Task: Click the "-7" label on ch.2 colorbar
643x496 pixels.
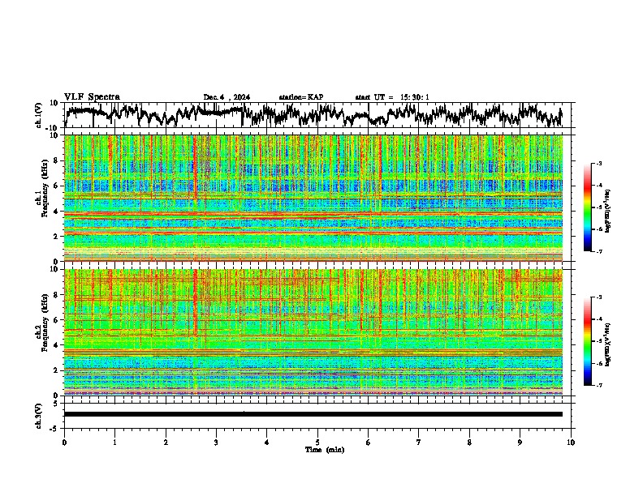Action: tap(598, 385)
